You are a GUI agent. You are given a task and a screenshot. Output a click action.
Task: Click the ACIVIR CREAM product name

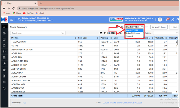19,77
